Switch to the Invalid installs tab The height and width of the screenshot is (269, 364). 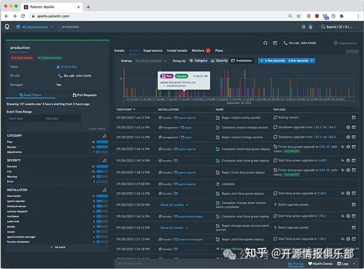[177, 50]
